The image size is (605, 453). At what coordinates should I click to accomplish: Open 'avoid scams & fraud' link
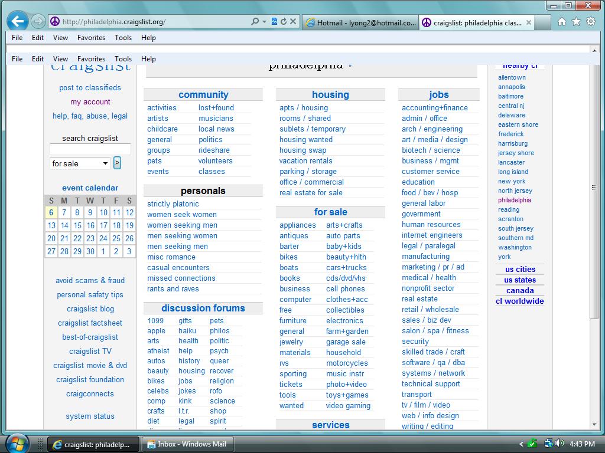(90, 280)
